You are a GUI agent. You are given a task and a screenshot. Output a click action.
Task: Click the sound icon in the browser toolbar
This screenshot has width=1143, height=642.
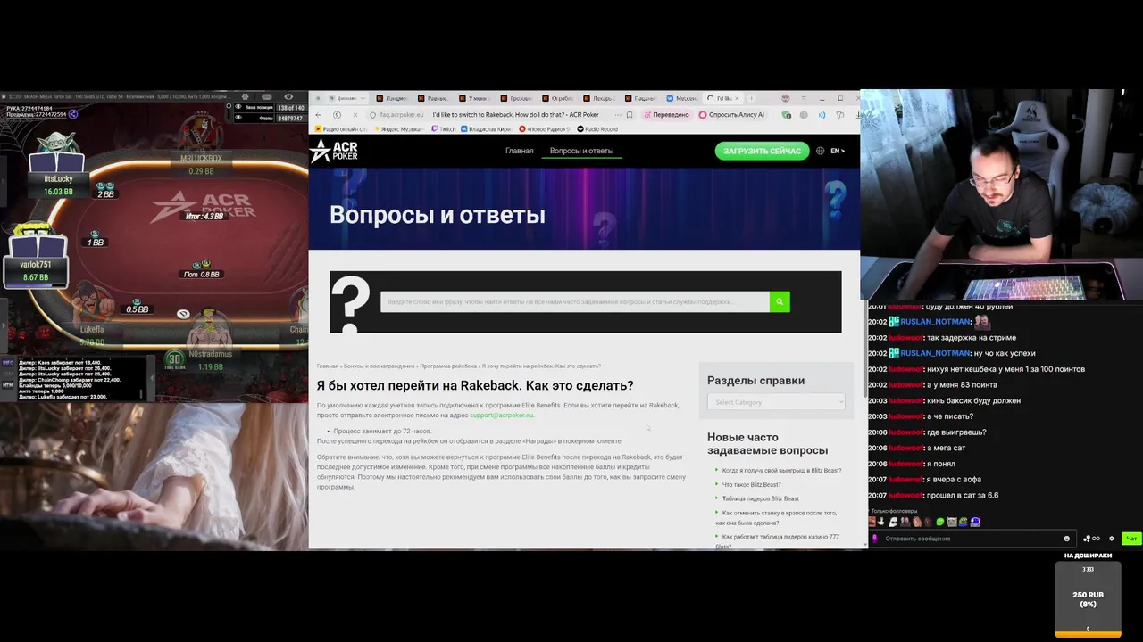tap(822, 115)
